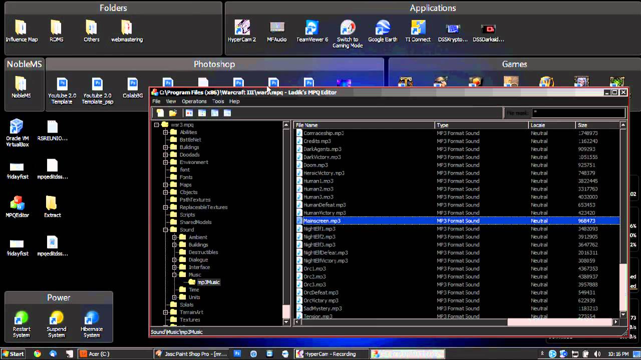Open Chrome from the taskbar
This screenshot has width=641, height=360.
pyautogui.click(x=37, y=353)
